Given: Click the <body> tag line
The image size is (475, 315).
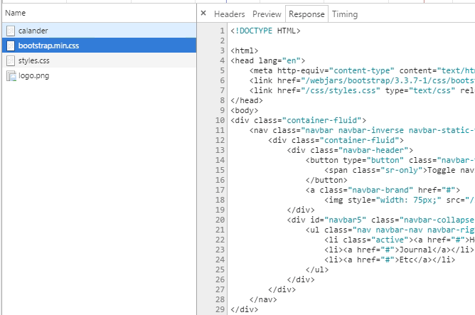Looking at the screenshot, I should (244, 110).
